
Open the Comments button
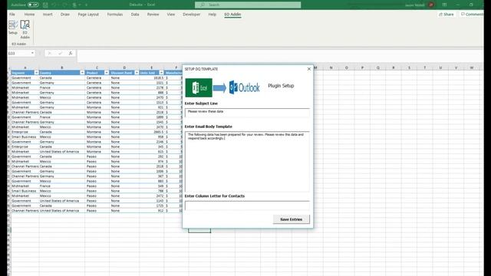point(473,15)
